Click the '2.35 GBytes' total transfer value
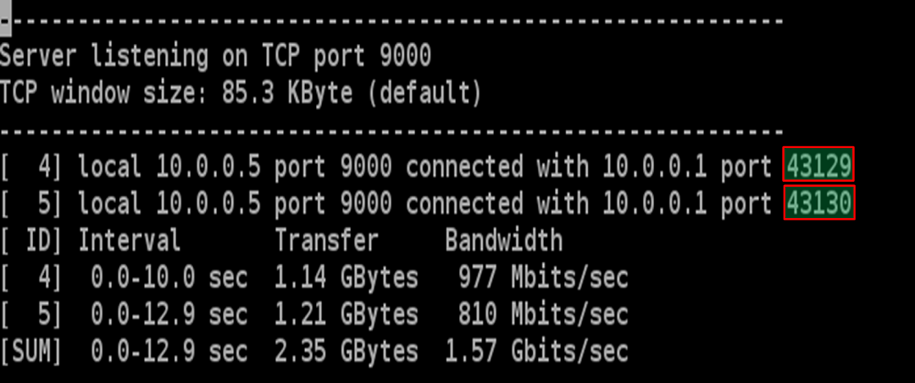The width and height of the screenshot is (915, 383). click(x=346, y=352)
